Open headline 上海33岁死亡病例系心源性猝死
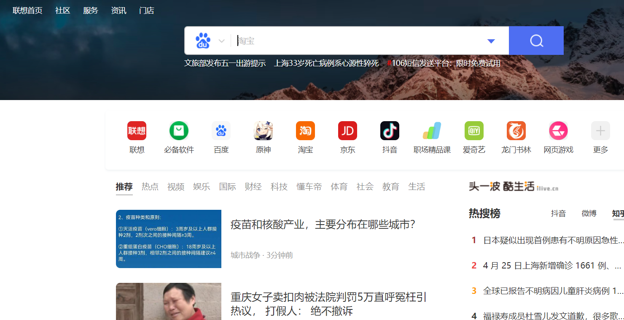The width and height of the screenshot is (624, 320). coord(327,63)
